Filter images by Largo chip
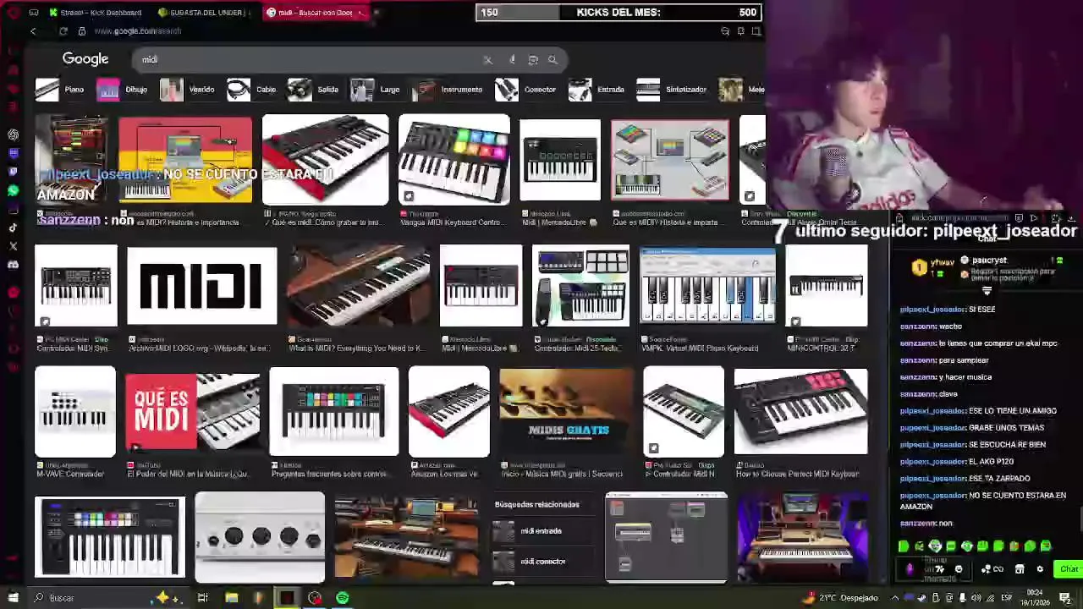 (x=376, y=90)
